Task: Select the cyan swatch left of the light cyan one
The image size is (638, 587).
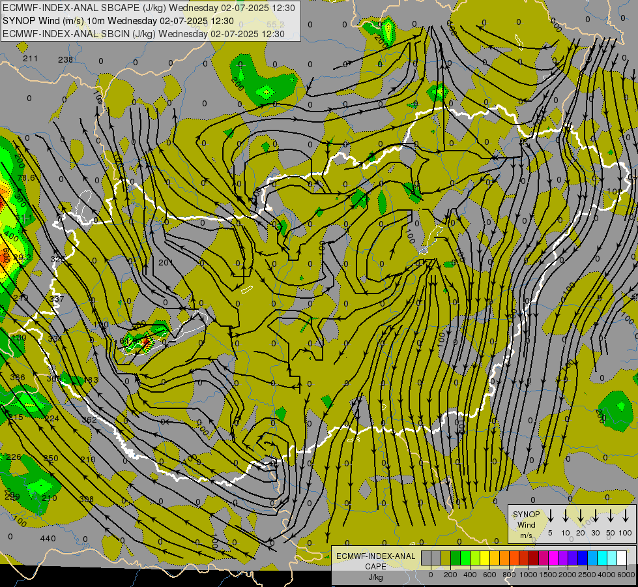Action: [x=602, y=558]
